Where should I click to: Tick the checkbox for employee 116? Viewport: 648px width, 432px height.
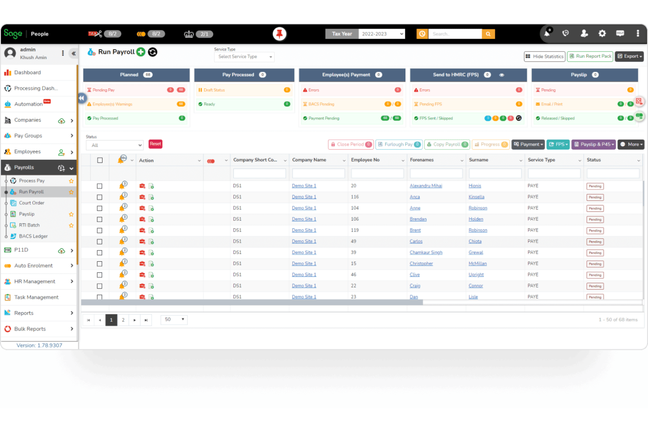tap(99, 197)
